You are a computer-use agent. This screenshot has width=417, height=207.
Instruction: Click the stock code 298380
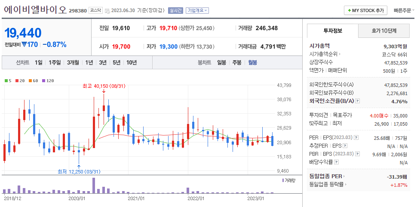coord(78,11)
